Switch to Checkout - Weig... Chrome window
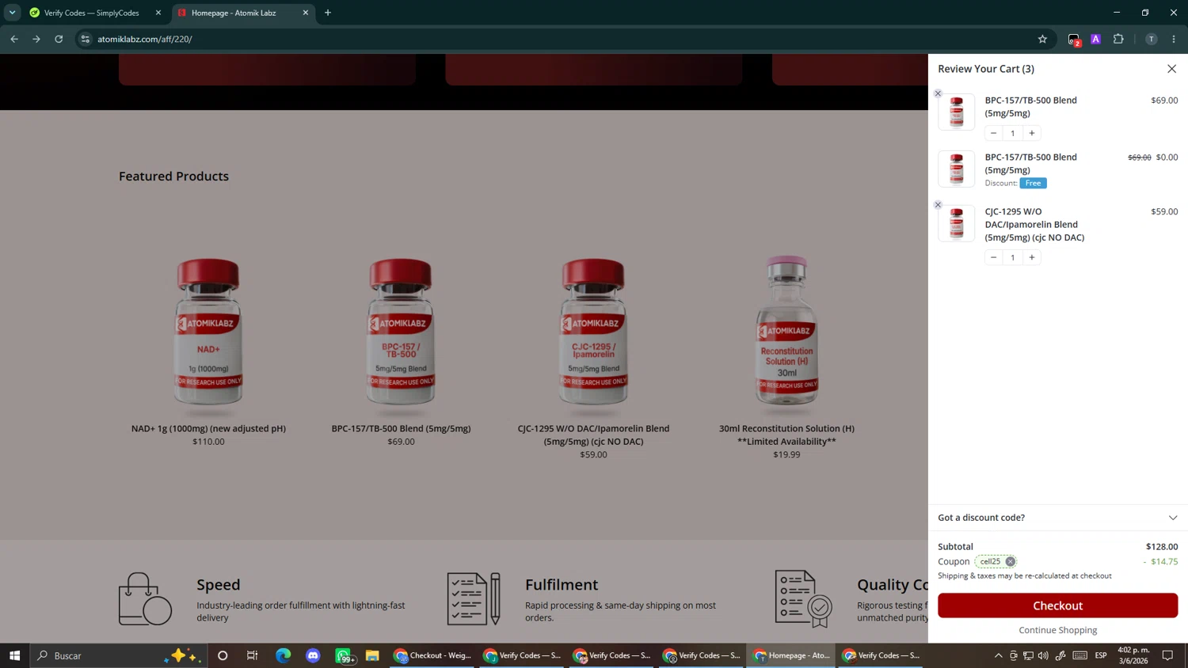 pyautogui.click(x=432, y=655)
